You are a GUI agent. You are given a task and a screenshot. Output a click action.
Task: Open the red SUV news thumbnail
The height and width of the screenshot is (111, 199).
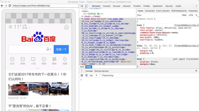(18, 89)
